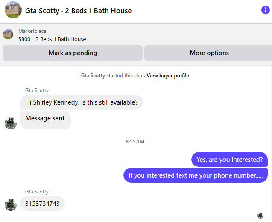Viewport: 272px width, 222px height.
Task: Click the 'Yes, are you interested?' reply
Action: pos(229,160)
